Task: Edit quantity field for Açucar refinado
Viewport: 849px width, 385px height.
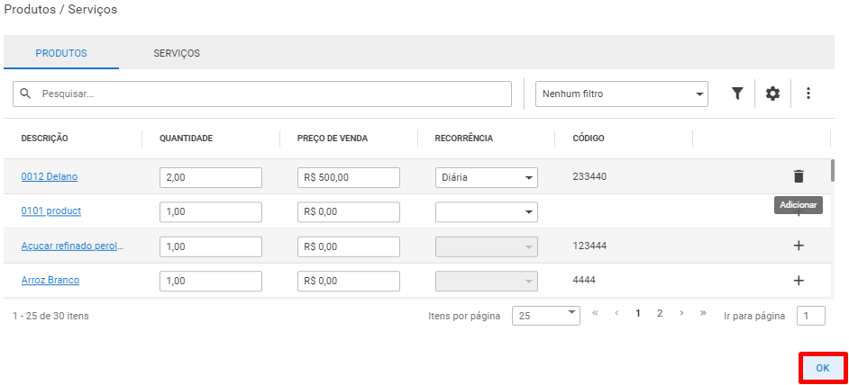Action: 211,246
